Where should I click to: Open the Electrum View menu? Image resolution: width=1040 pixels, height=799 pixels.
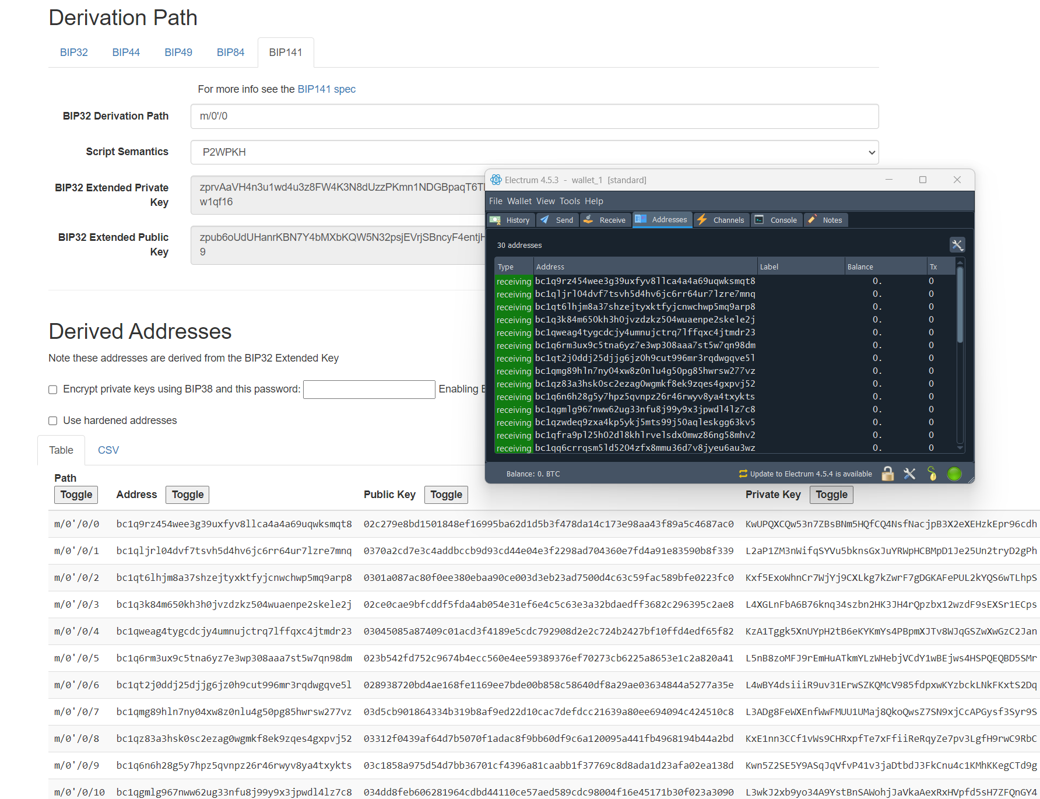[x=545, y=201]
